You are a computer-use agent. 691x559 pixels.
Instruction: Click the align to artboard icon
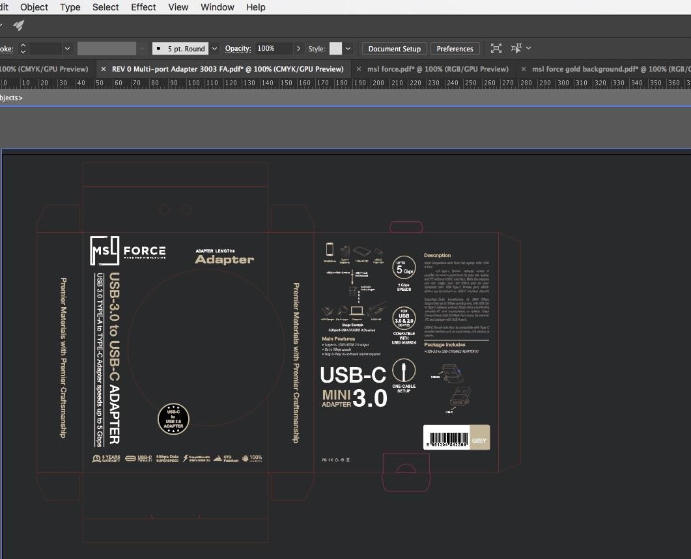click(496, 49)
